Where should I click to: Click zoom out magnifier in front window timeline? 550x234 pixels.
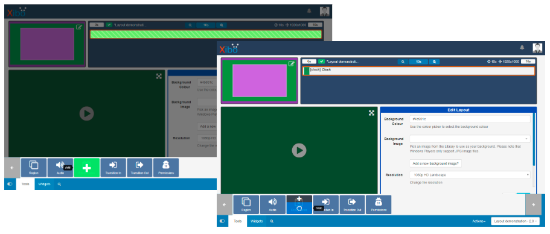[403, 62]
